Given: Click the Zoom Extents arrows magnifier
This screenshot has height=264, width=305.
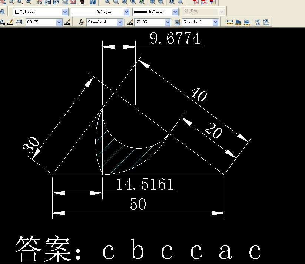Looking at the screenshot, I should (x=180, y=2).
